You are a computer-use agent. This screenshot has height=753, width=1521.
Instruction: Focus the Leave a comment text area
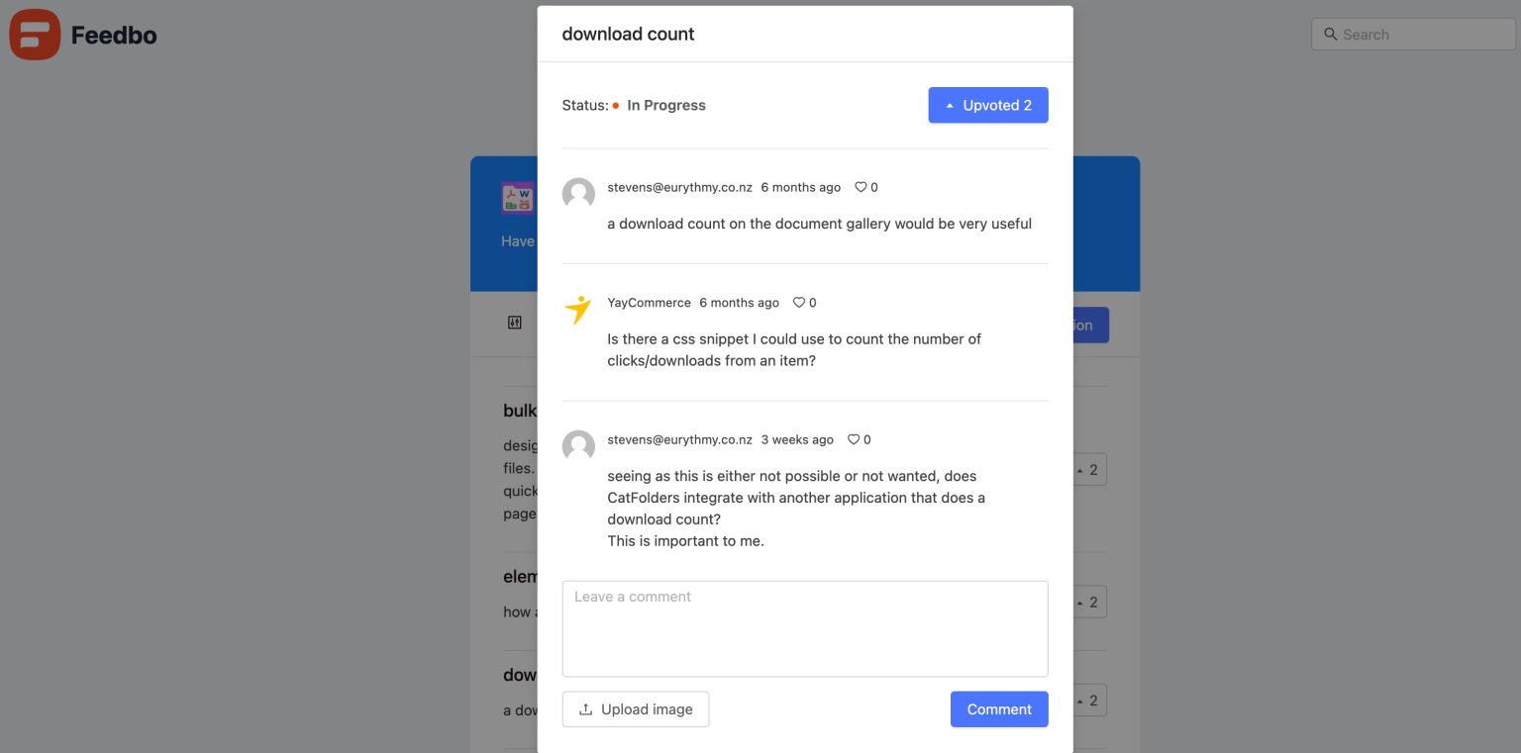pyautogui.click(x=804, y=628)
